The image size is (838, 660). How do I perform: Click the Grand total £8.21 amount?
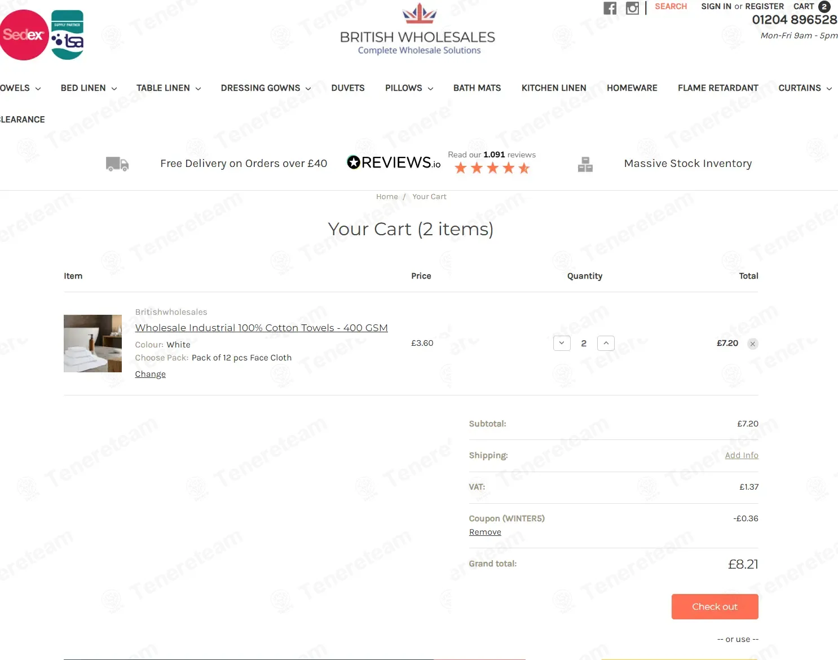pyautogui.click(x=743, y=564)
